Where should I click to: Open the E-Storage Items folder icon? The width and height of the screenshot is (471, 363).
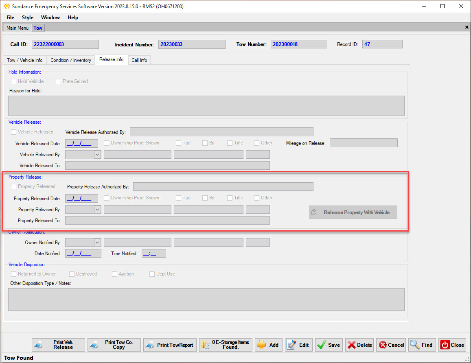tap(206, 345)
